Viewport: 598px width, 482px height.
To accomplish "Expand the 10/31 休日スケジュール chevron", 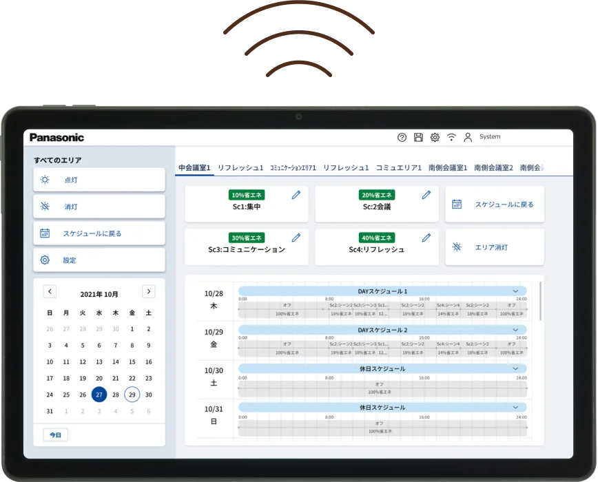I will 515,408.
